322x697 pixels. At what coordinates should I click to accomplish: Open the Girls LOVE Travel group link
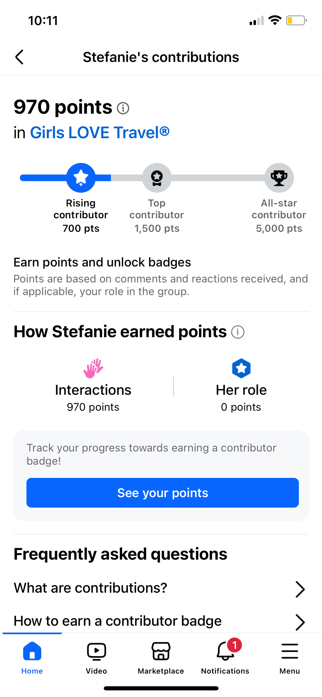(x=100, y=133)
